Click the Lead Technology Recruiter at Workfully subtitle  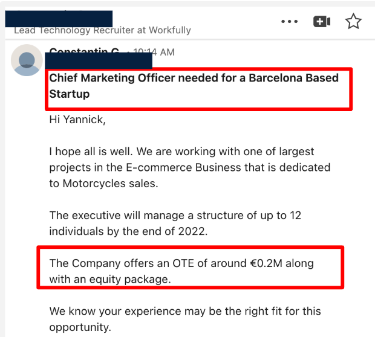point(102,30)
